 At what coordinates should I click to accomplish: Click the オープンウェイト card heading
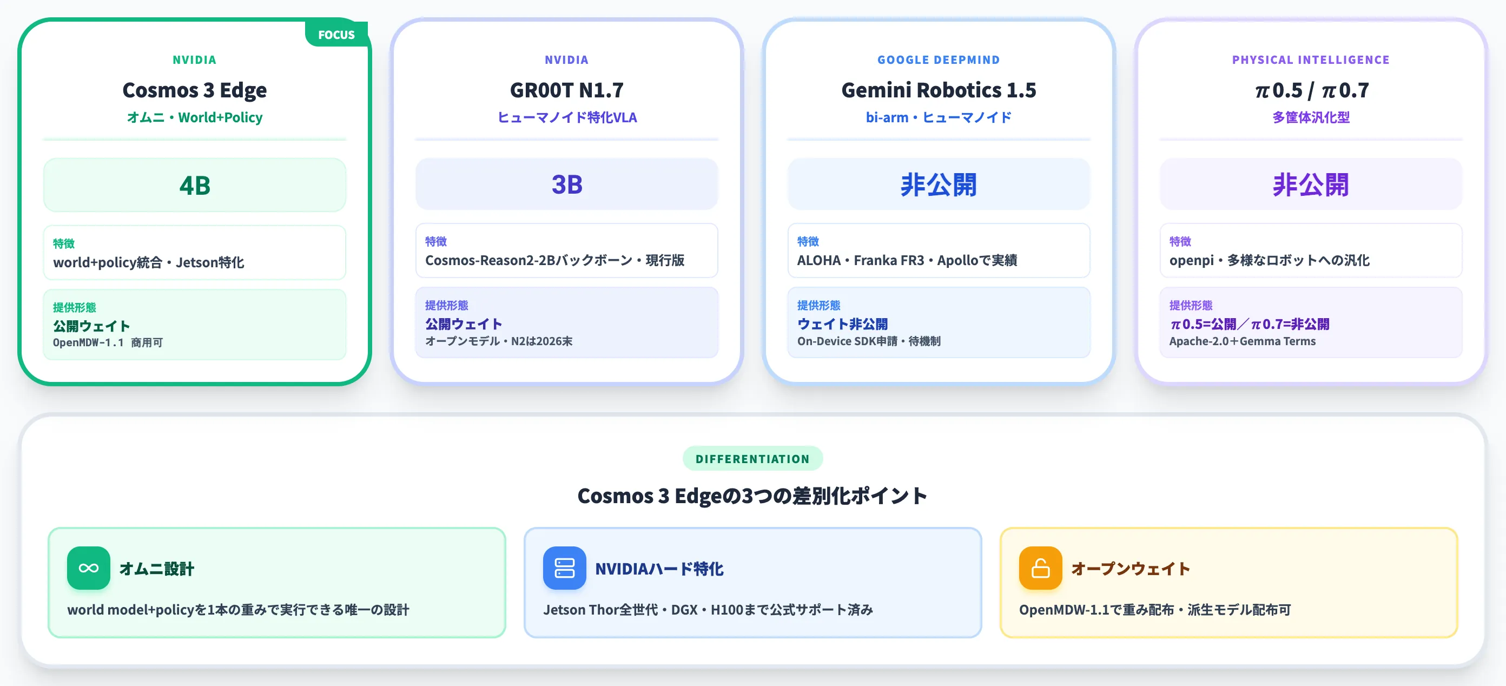pyautogui.click(x=1131, y=569)
